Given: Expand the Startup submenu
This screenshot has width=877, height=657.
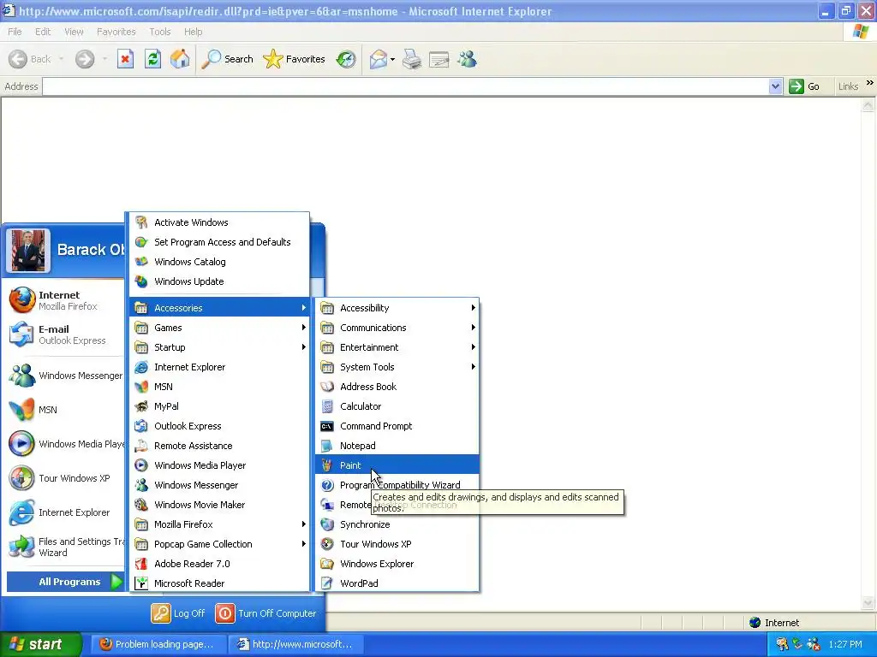Looking at the screenshot, I should click(219, 347).
